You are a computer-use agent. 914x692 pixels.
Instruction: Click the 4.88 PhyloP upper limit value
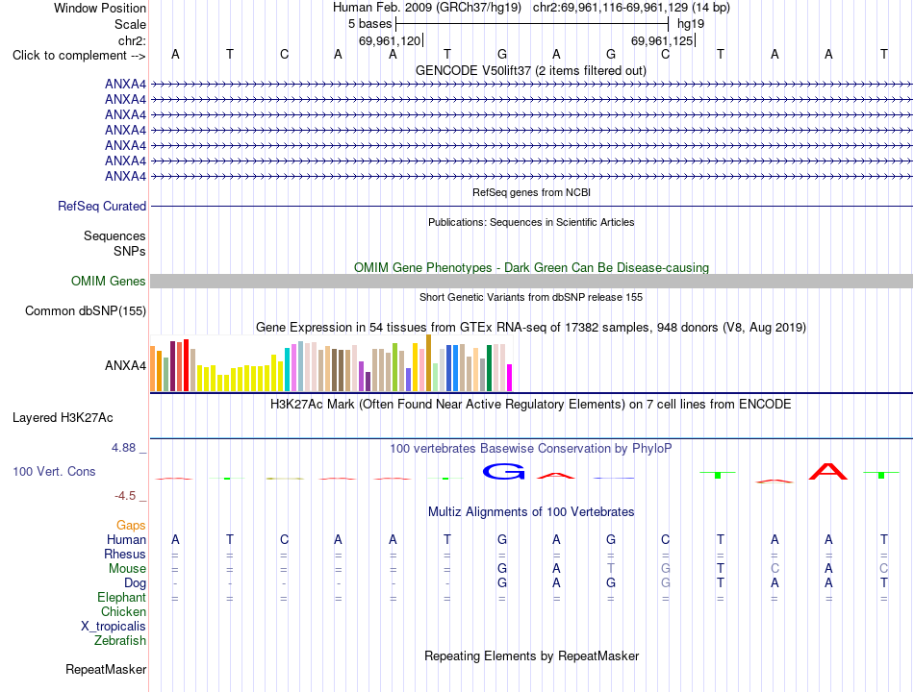pyautogui.click(x=123, y=448)
